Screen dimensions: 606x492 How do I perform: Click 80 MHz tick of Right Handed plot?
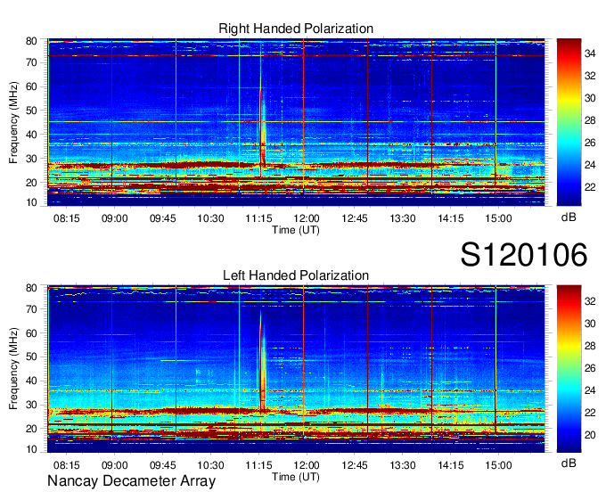point(31,41)
